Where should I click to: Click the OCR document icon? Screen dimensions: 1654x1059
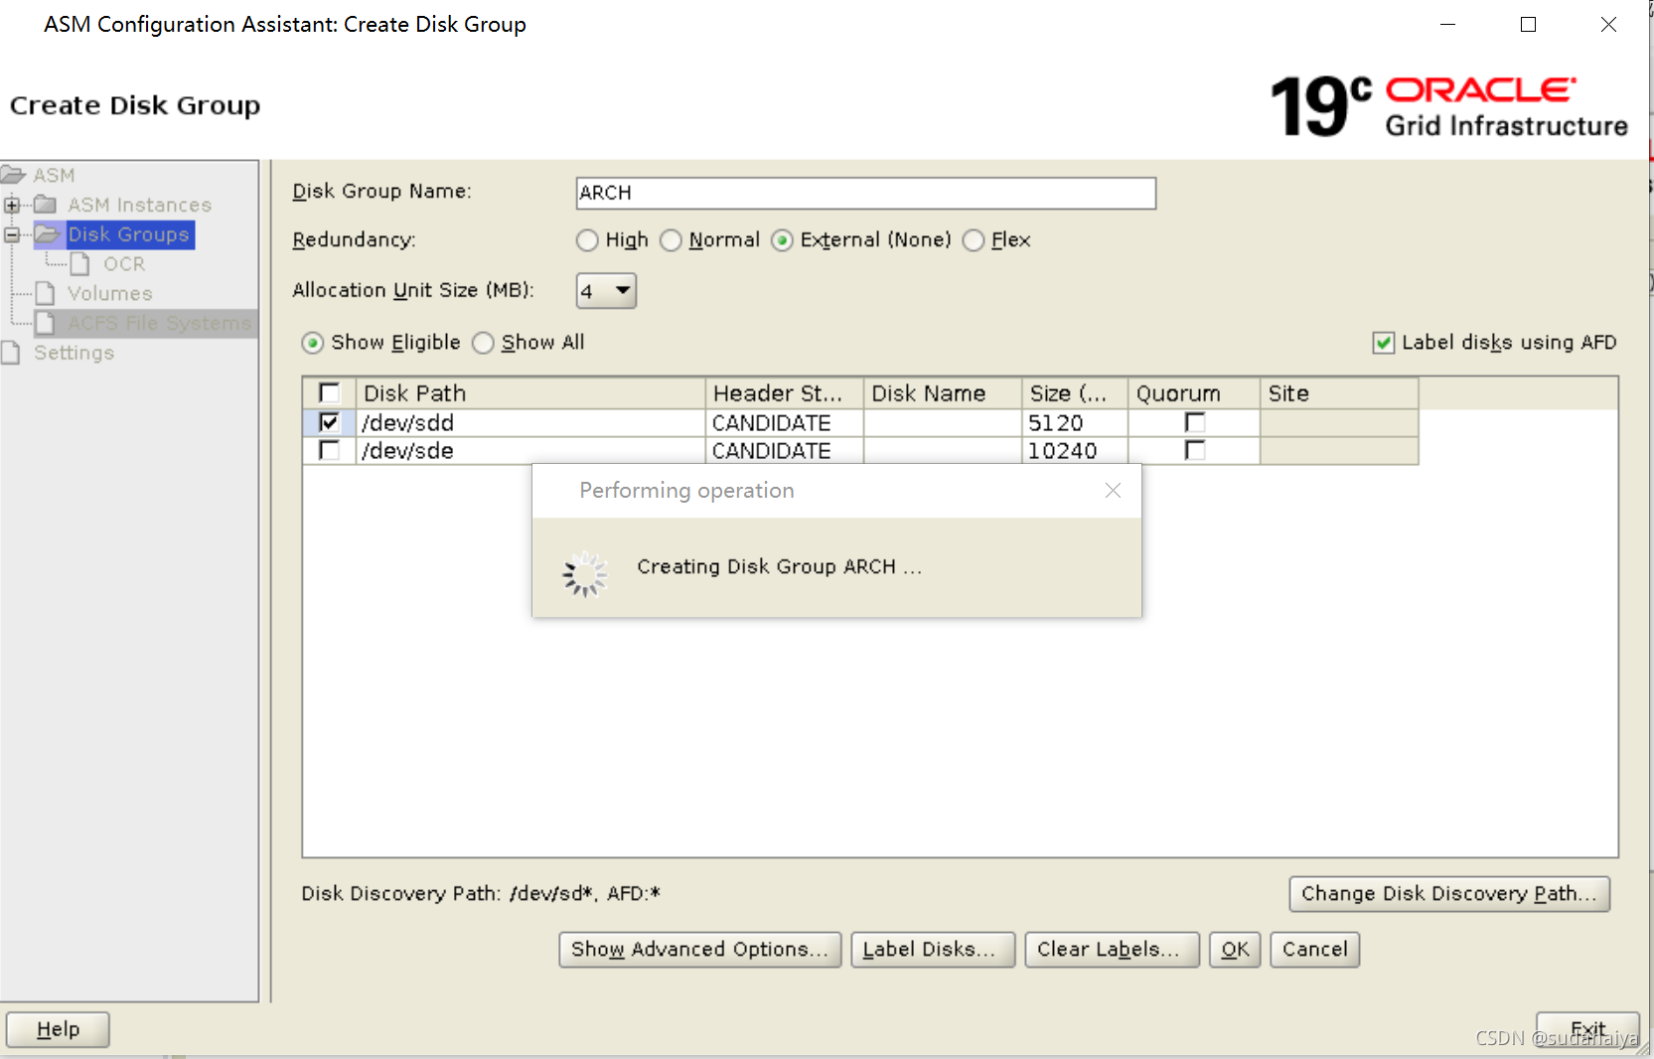tap(80, 264)
